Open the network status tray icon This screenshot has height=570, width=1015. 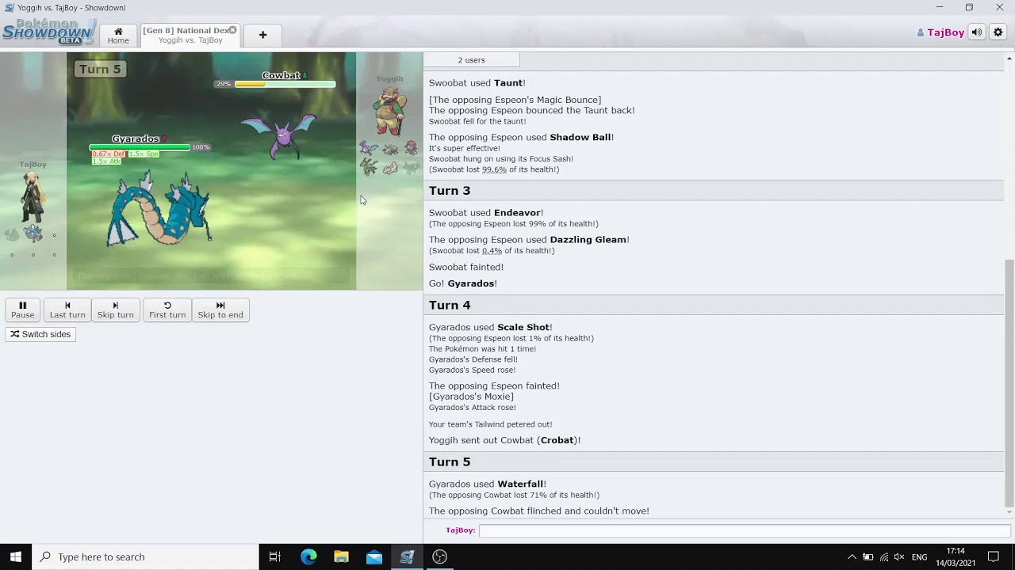[884, 557]
